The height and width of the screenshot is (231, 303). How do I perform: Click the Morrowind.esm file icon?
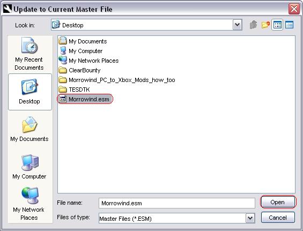click(63, 99)
